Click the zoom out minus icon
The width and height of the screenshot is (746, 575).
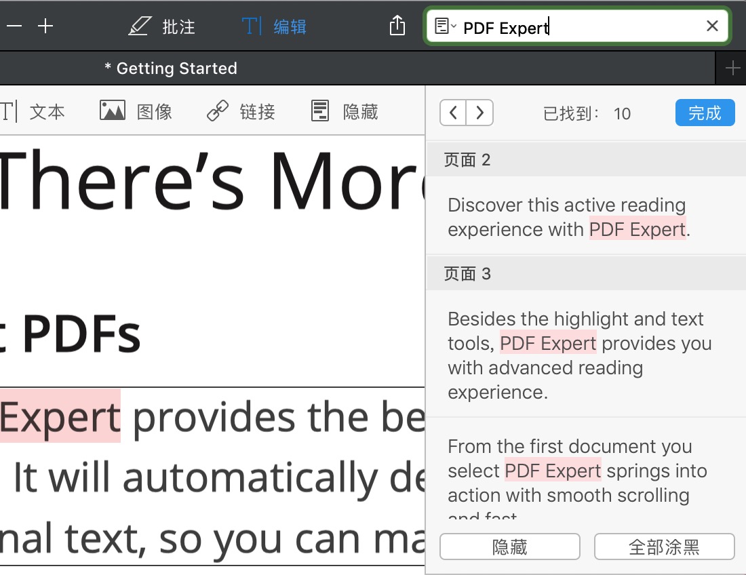coord(14,26)
